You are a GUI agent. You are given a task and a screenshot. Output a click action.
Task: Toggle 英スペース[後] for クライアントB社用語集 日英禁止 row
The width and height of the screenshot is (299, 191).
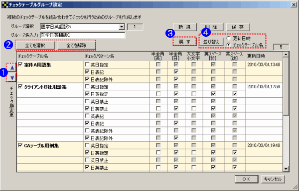235,109
